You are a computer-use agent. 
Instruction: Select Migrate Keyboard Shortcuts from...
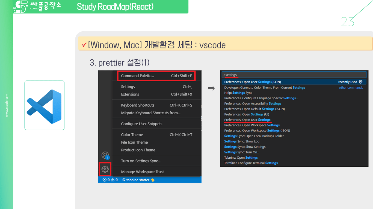tap(156, 113)
